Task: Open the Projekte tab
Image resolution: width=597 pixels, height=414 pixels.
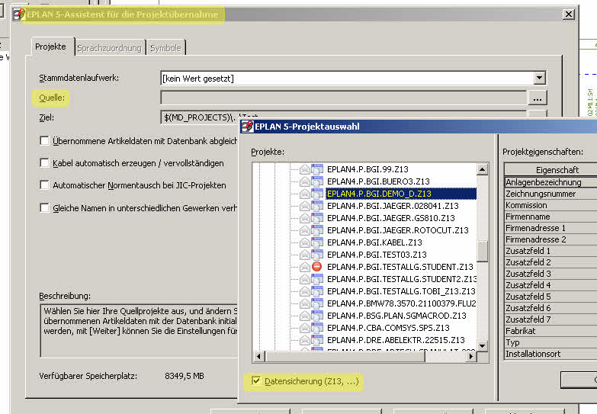Action: [50, 47]
